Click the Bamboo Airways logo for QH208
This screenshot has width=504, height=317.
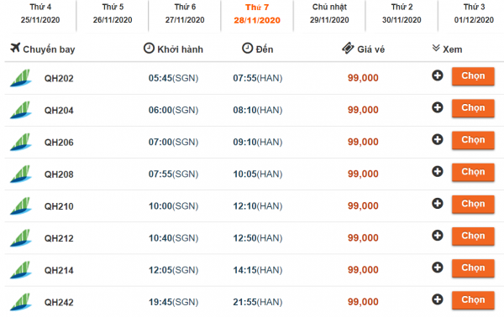click(21, 174)
